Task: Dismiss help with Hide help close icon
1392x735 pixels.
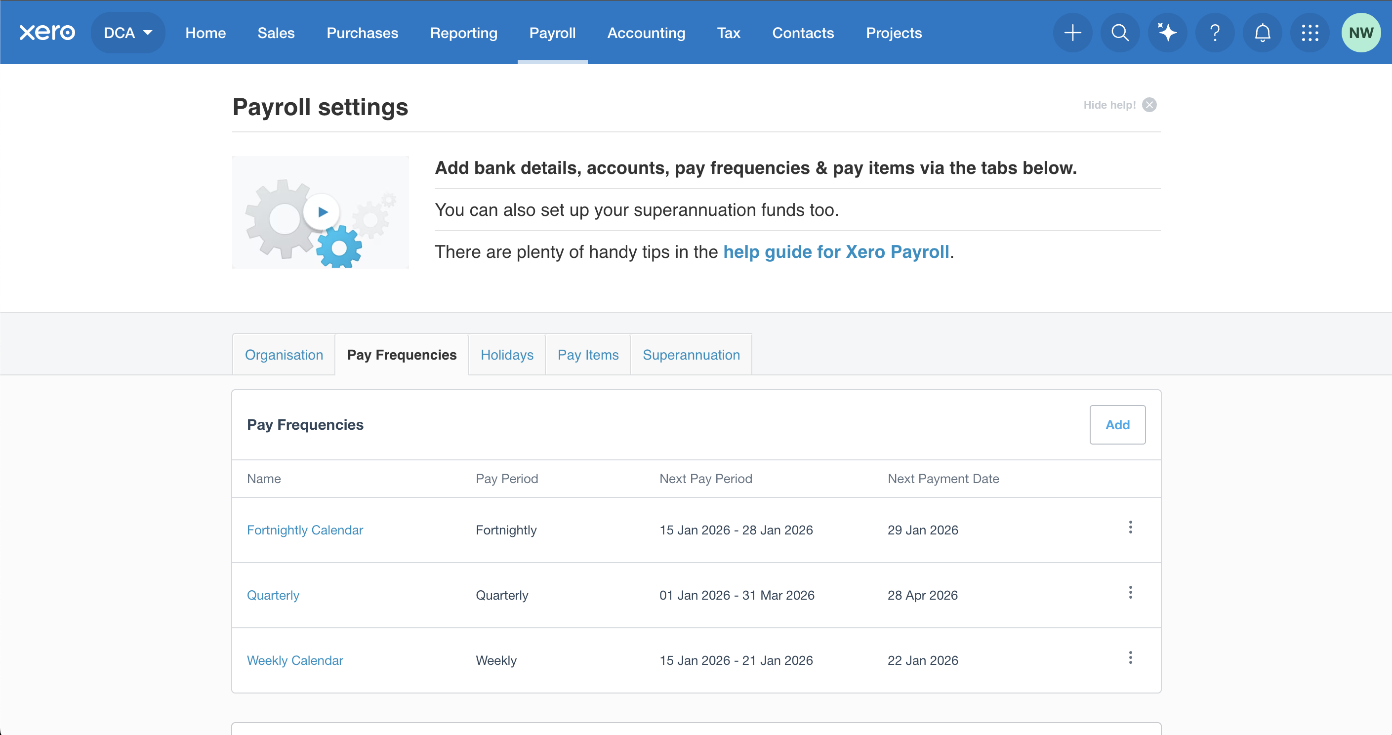Action: point(1149,105)
